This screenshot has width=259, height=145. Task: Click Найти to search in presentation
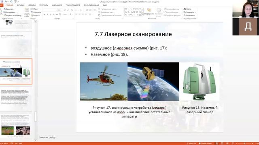[x=187, y=9]
